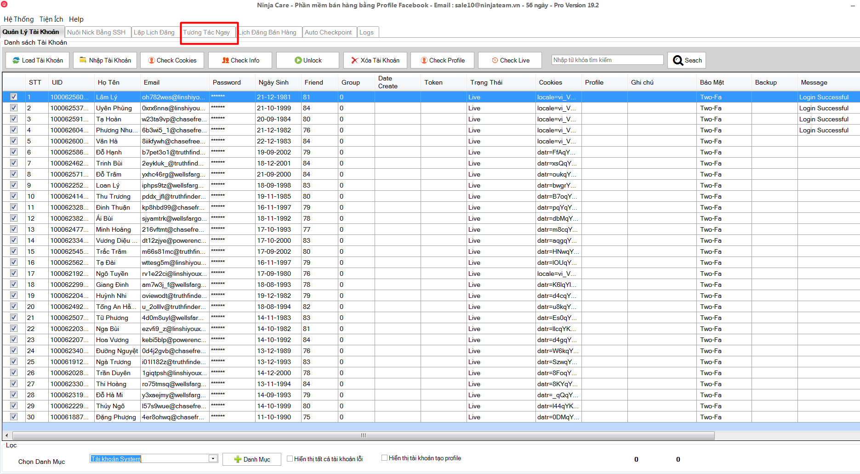Toggle the checkbox for row 20 Tống An Hà
860x474 pixels.
14,306
